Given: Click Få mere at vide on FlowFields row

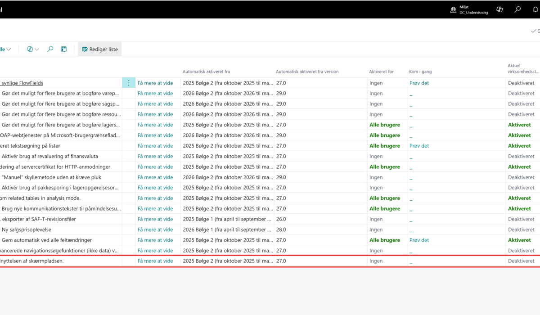Looking at the screenshot, I should 155,83.
